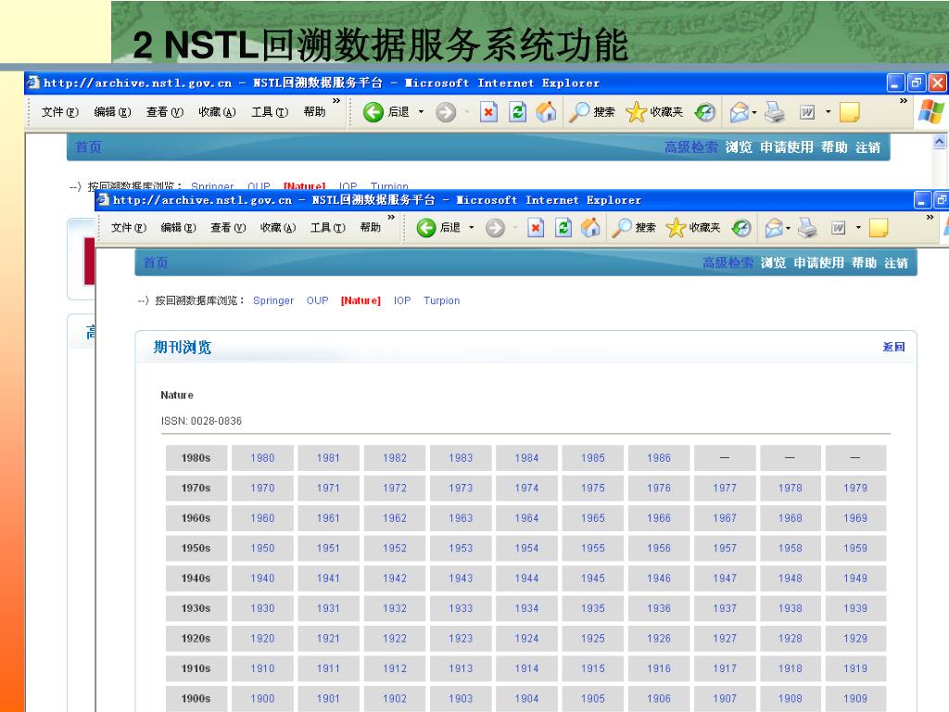Browse the Turpion database link in front window
Image resolution: width=949 pixels, height=712 pixels.
pyautogui.click(x=441, y=301)
